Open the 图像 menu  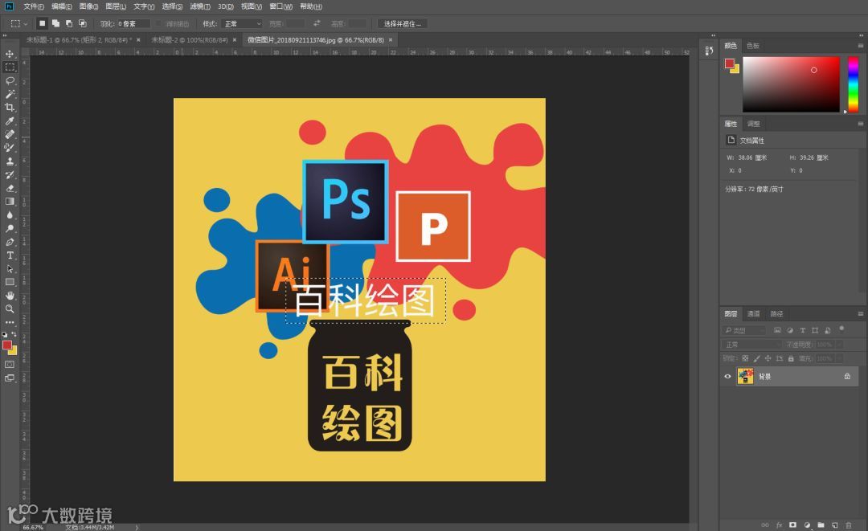88,6
